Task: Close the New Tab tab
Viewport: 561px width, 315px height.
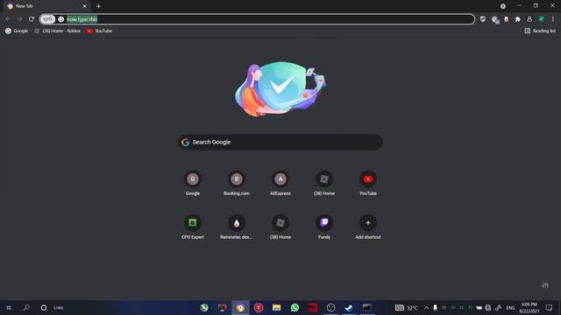Action: click(85, 6)
